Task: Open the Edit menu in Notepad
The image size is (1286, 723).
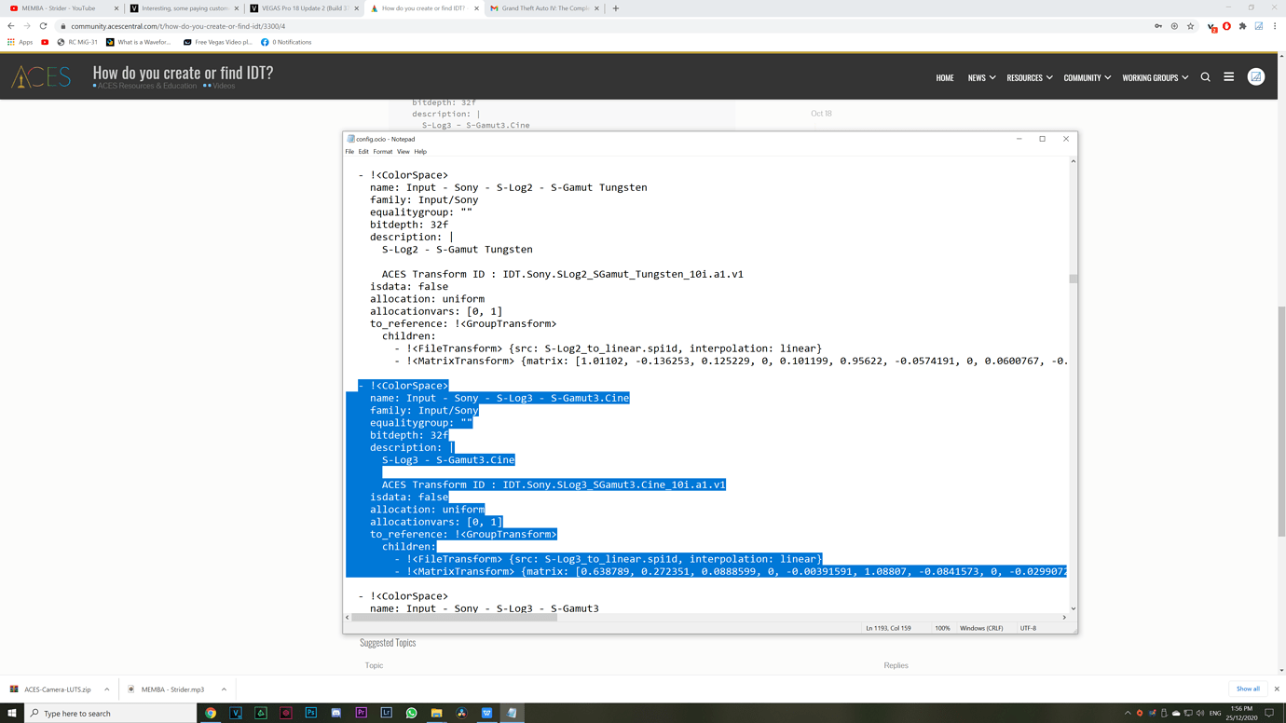Action: click(363, 152)
